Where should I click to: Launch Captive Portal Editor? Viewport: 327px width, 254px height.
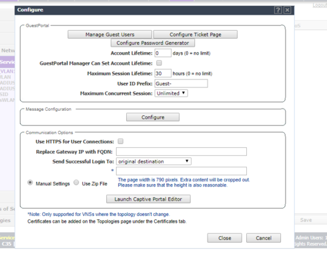click(x=148, y=199)
